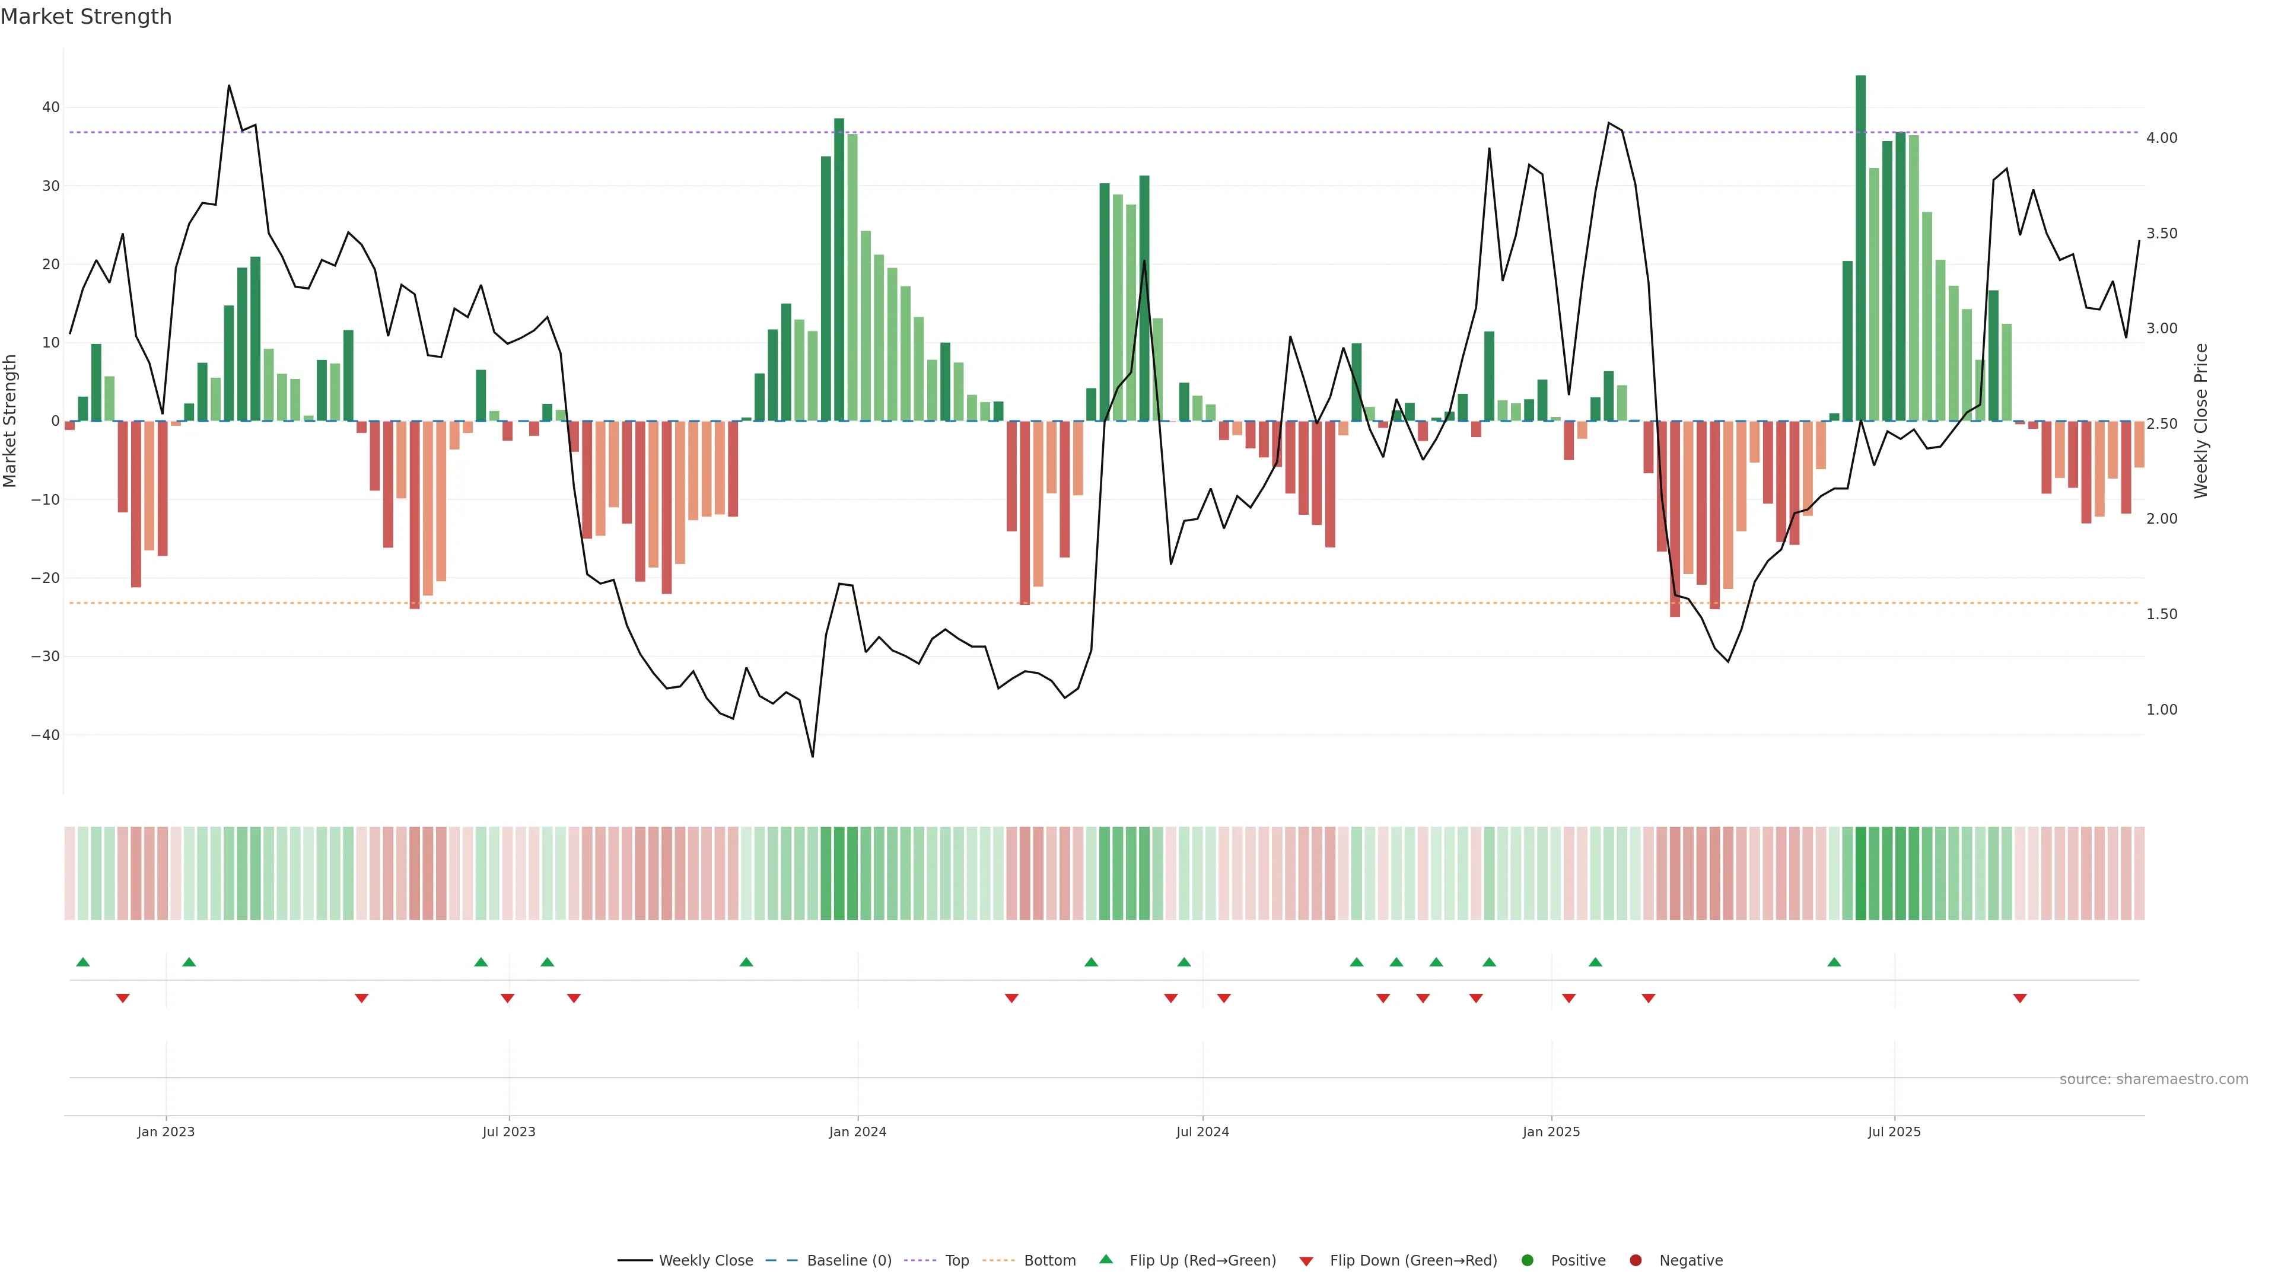Click the red Flip Down triangle legend icon

tap(1306, 1261)
